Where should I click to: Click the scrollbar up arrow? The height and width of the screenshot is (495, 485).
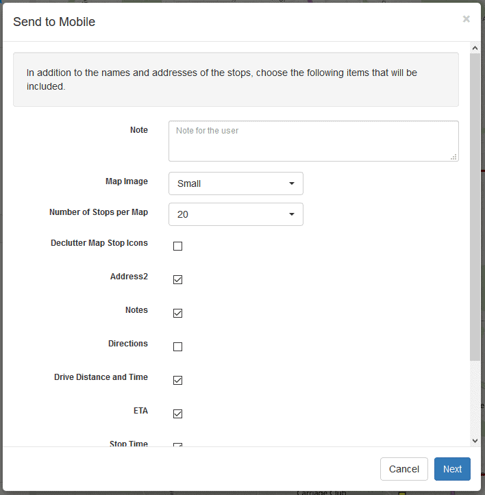[x=475, y=48]
